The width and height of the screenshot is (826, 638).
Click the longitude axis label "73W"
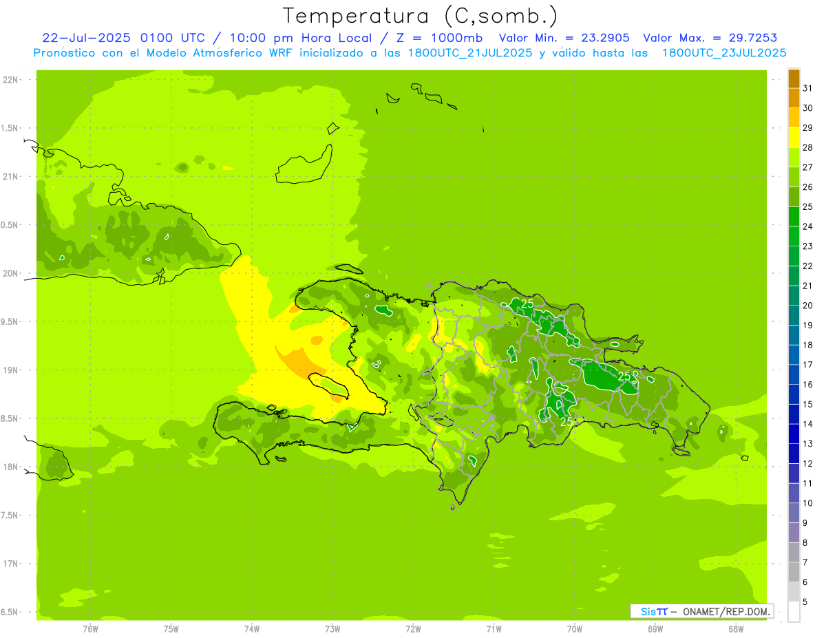tap(332, 628)
